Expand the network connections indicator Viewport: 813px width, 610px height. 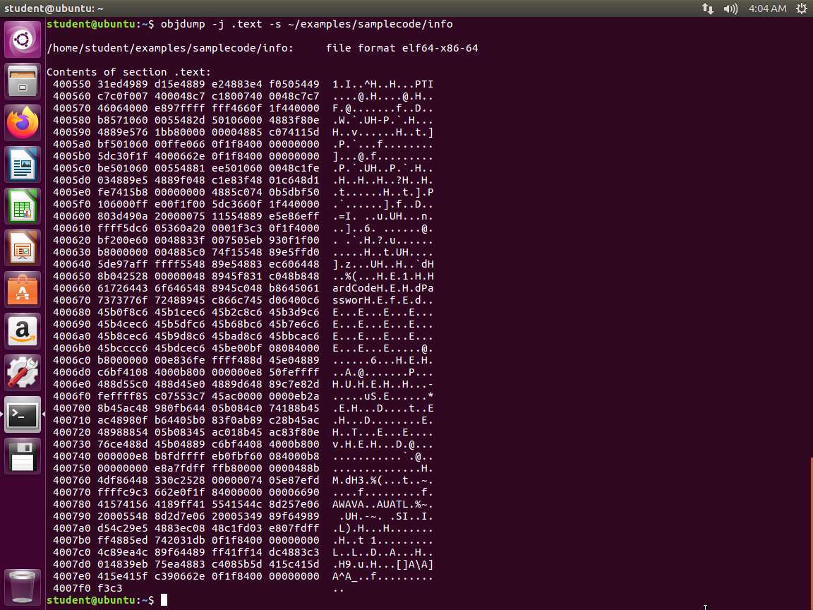[708, 8]
